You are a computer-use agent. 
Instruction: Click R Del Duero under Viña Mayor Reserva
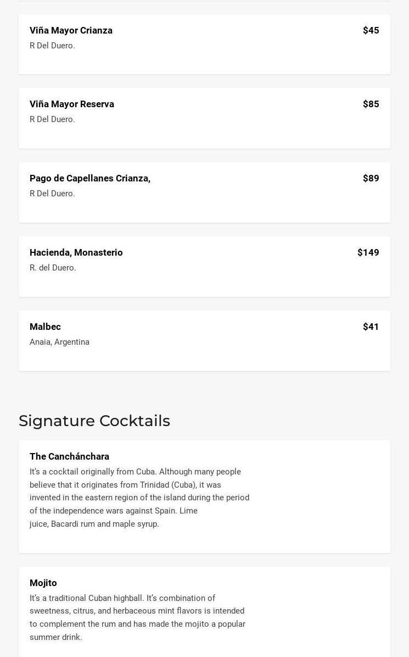coord(52,119)
